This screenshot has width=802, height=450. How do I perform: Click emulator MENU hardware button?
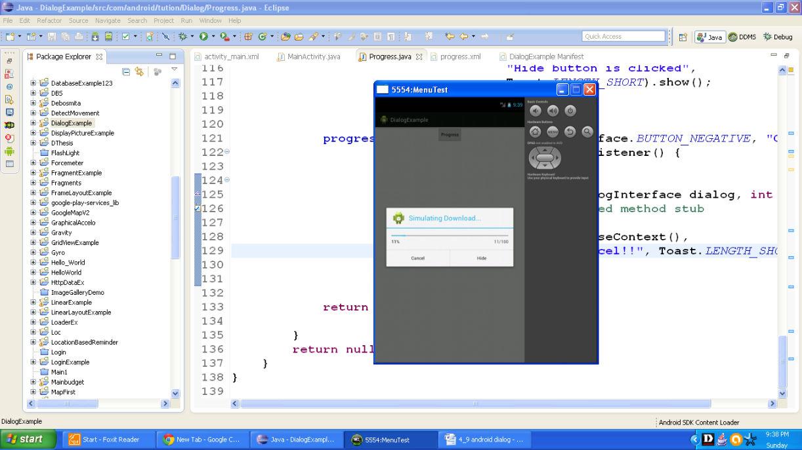point(553,132)
